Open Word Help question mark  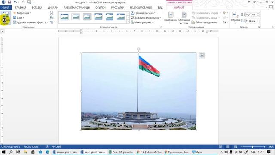point(249,2)
